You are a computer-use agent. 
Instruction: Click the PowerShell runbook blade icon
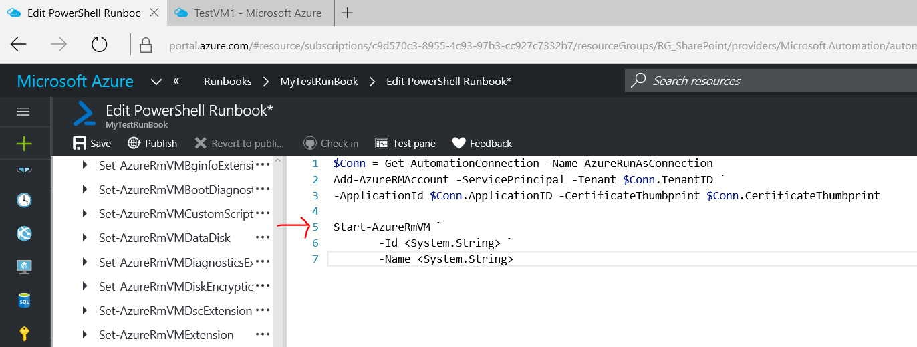84,114
